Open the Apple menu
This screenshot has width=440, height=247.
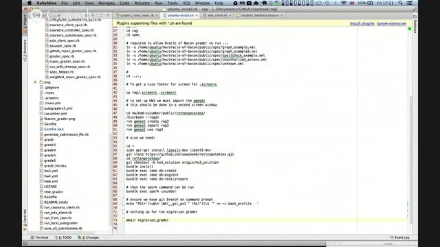click(x=30, y=3)
